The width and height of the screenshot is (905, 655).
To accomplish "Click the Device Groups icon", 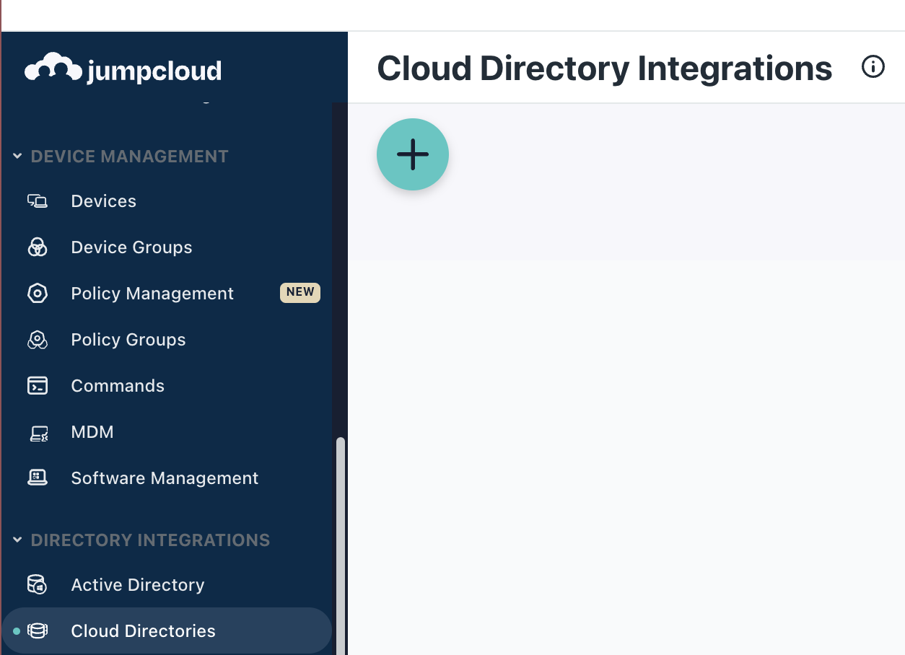I will click(37, 247).
